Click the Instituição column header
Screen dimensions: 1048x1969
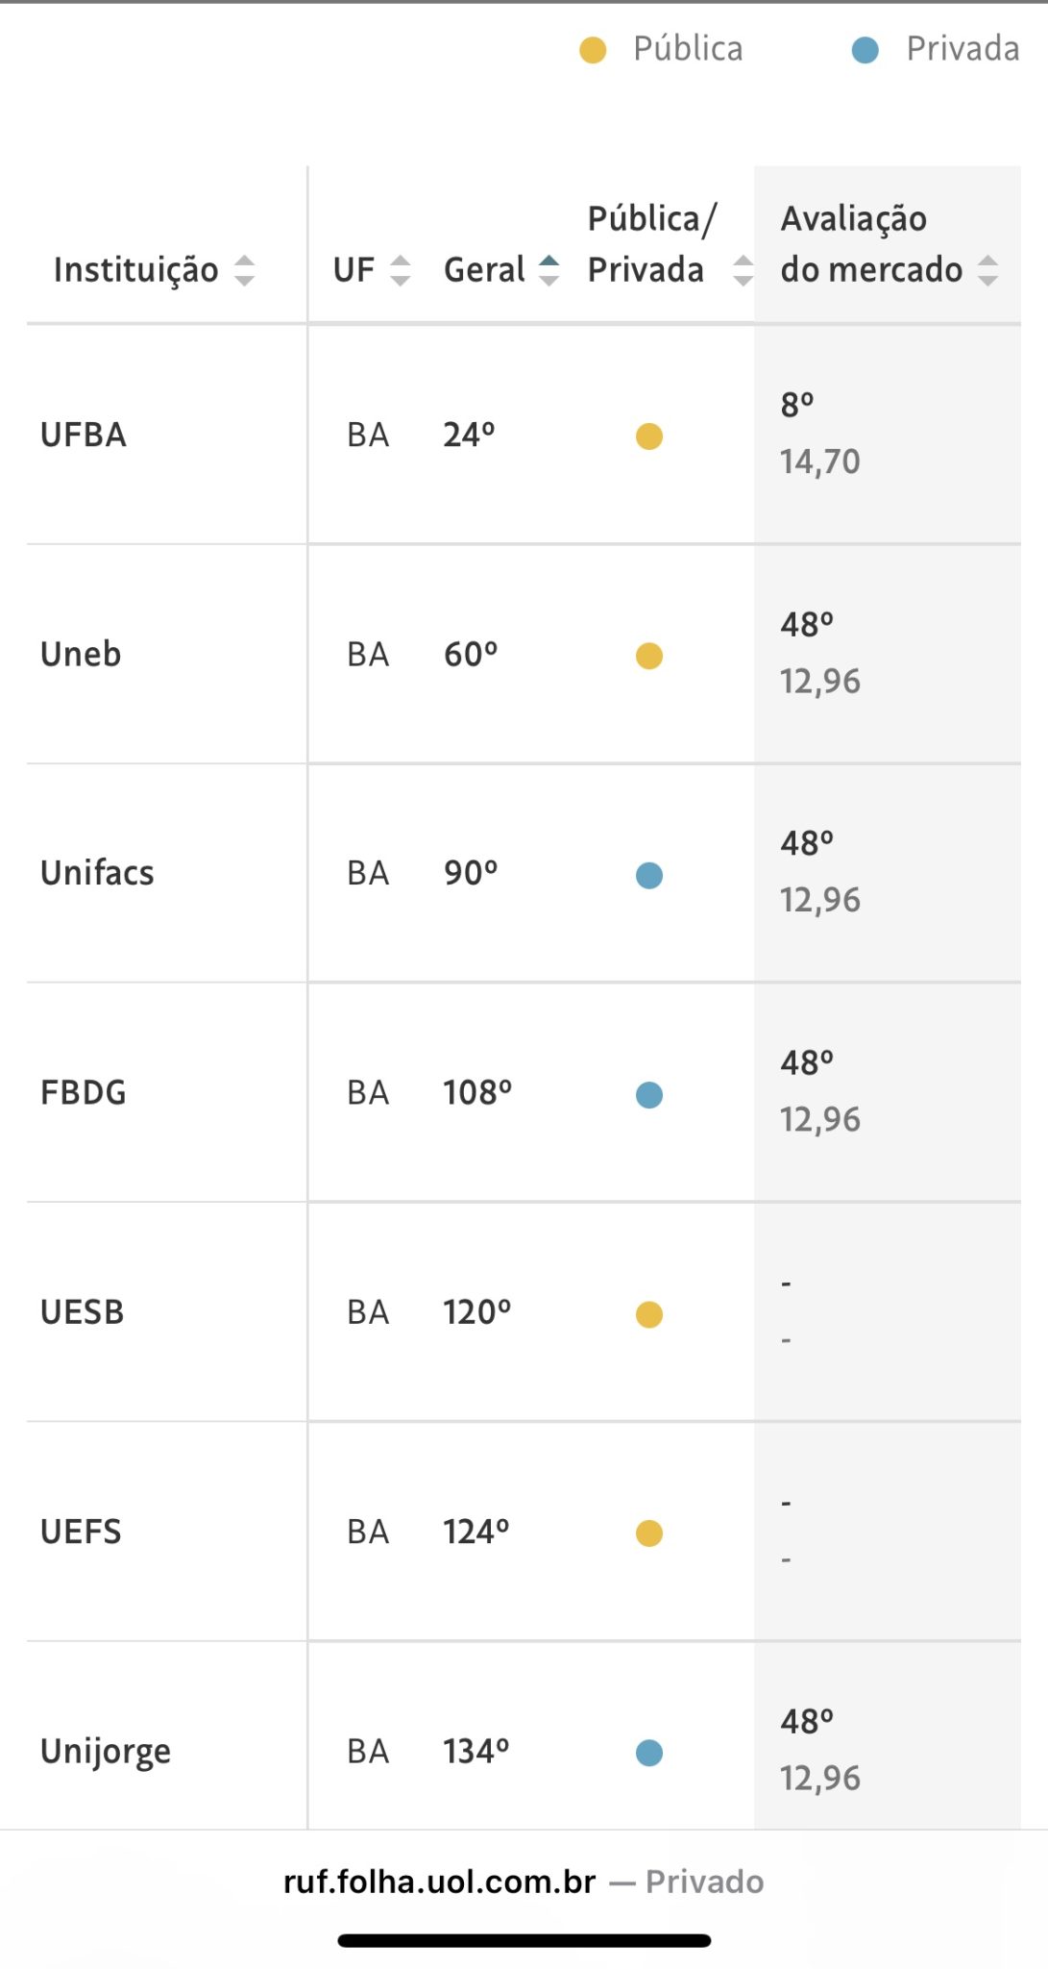(x=135, y=270)
